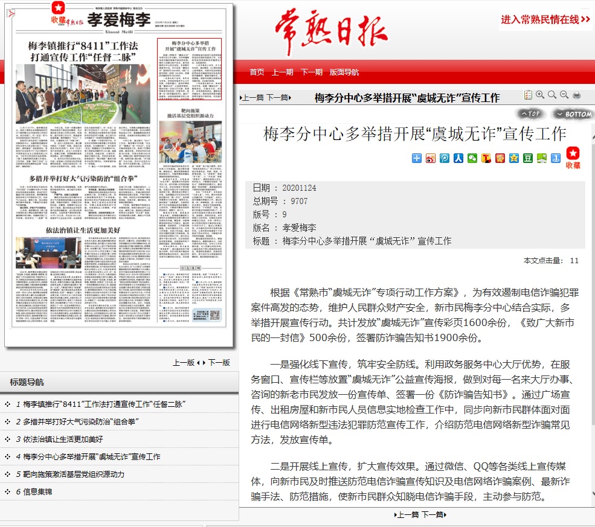Click 本文点击量 hit counter text
This screenshot has height=527, width=595.
(x=551, y=260)
